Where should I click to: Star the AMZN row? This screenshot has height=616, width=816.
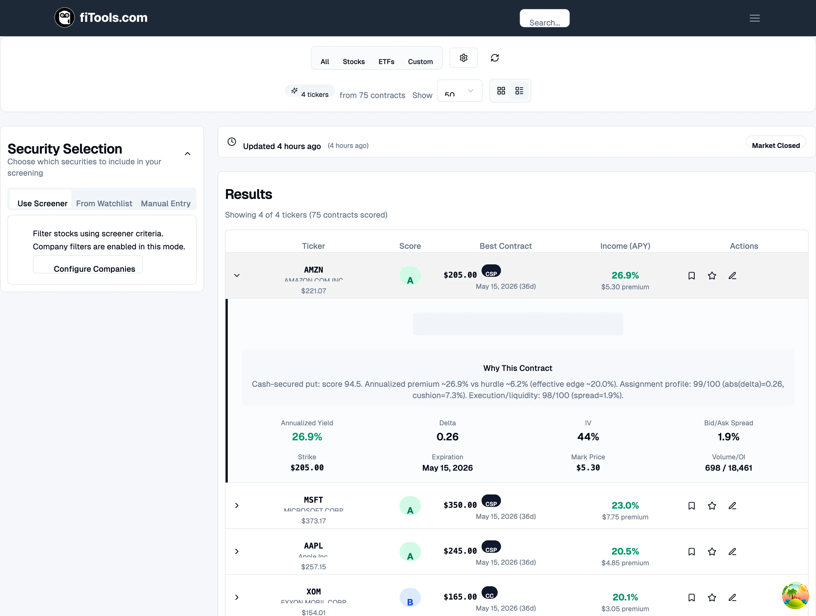[x=712, y=275]
